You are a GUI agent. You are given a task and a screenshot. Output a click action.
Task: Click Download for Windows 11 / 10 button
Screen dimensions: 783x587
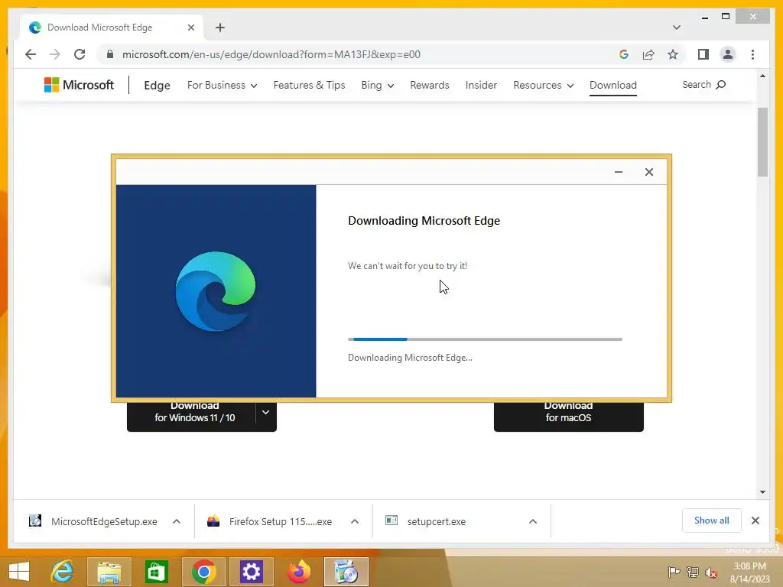pos(192,417)
